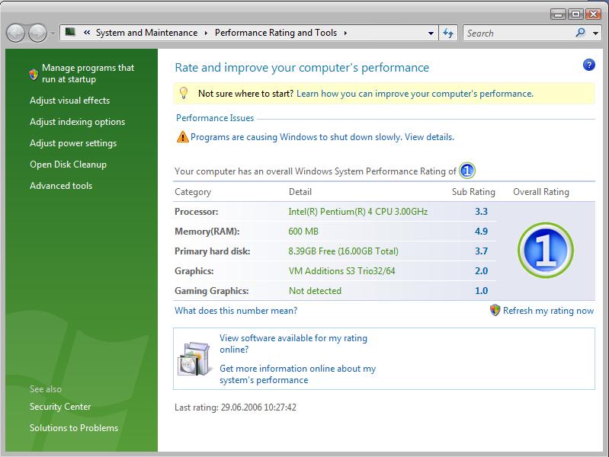Viewport: 609px width, 457px height.
Task: Open the address bar history dropdown
Action: point(431,34)
